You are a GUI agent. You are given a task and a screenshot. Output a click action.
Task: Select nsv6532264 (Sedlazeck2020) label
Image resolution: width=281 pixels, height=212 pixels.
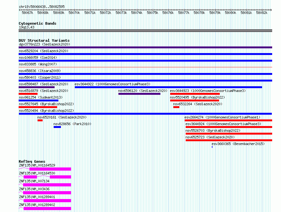198,104
